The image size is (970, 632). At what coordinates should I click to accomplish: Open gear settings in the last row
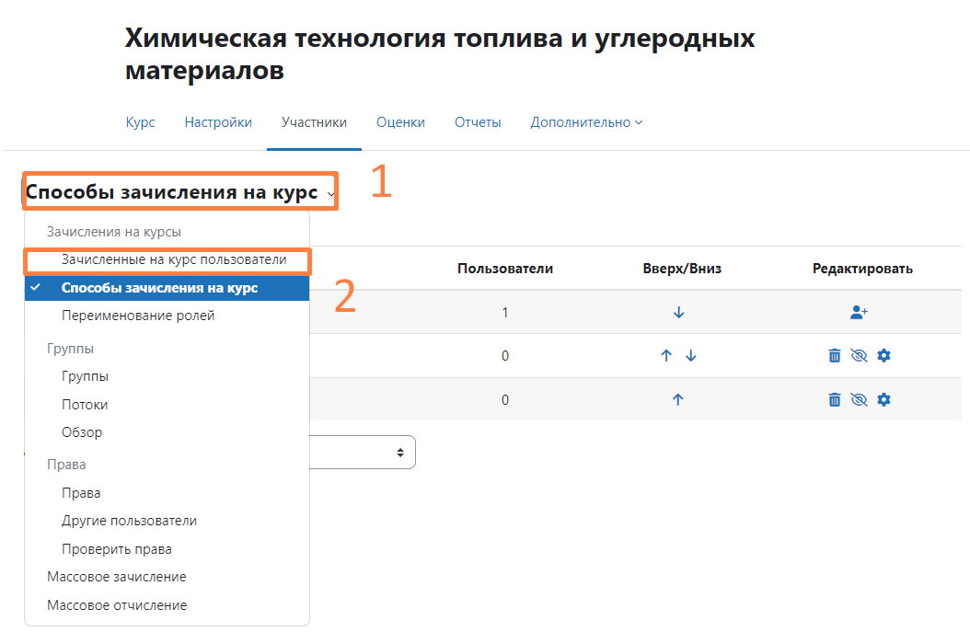pyautogui.click(x=883, y=400)
